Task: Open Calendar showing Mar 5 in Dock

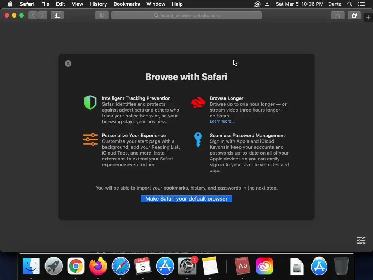Action: pyautogui.click(x=143, y=266)
